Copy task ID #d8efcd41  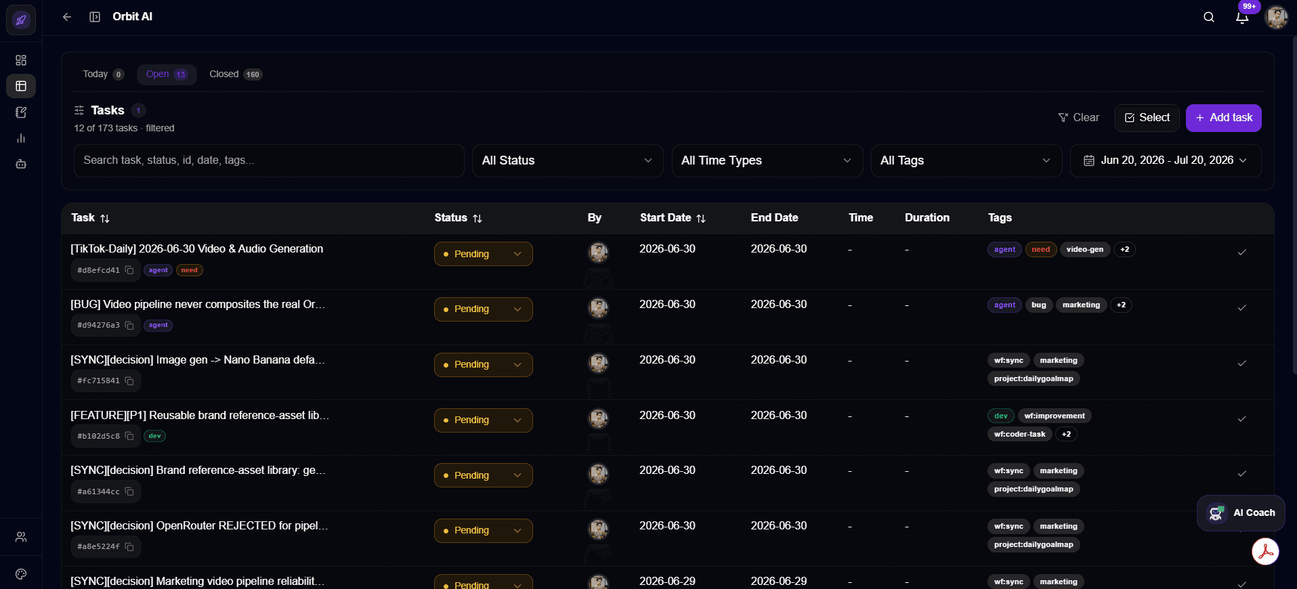pyautogui.click(x=129, y=270)
